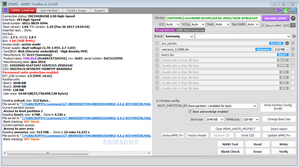This screenshot has width=299, height=167.
Task: Open the blue settings gear icon
Action: point(293,10)
